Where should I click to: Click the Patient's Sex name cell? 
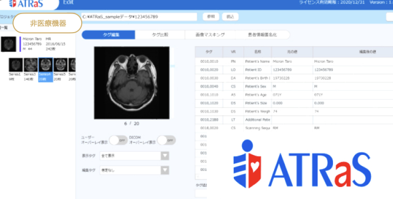(258, 87)
